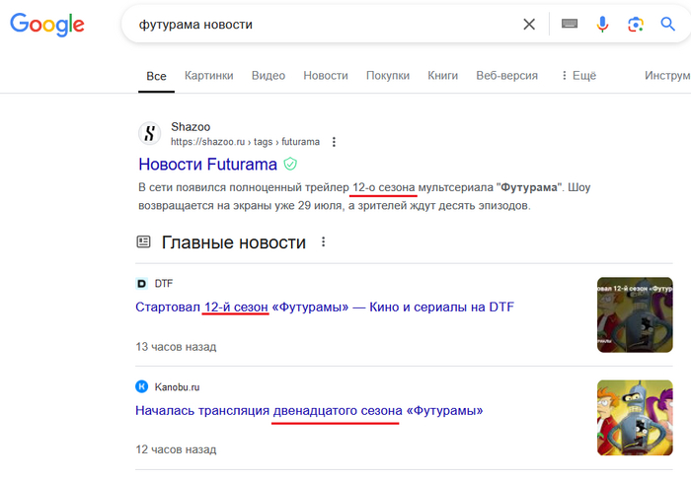
Task: Open the on-screen keyboard icon
Action: coord(570,24)
